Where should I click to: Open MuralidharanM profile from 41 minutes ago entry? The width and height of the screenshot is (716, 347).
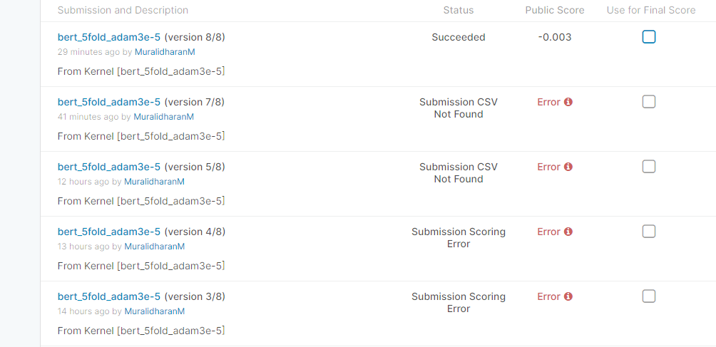tap(163, 117)
